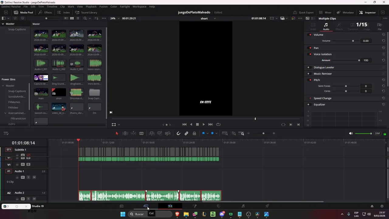This screenshot has height=219, width=389.
Task: Search the media pool with magnifier icon
Action: pos(85,18)
